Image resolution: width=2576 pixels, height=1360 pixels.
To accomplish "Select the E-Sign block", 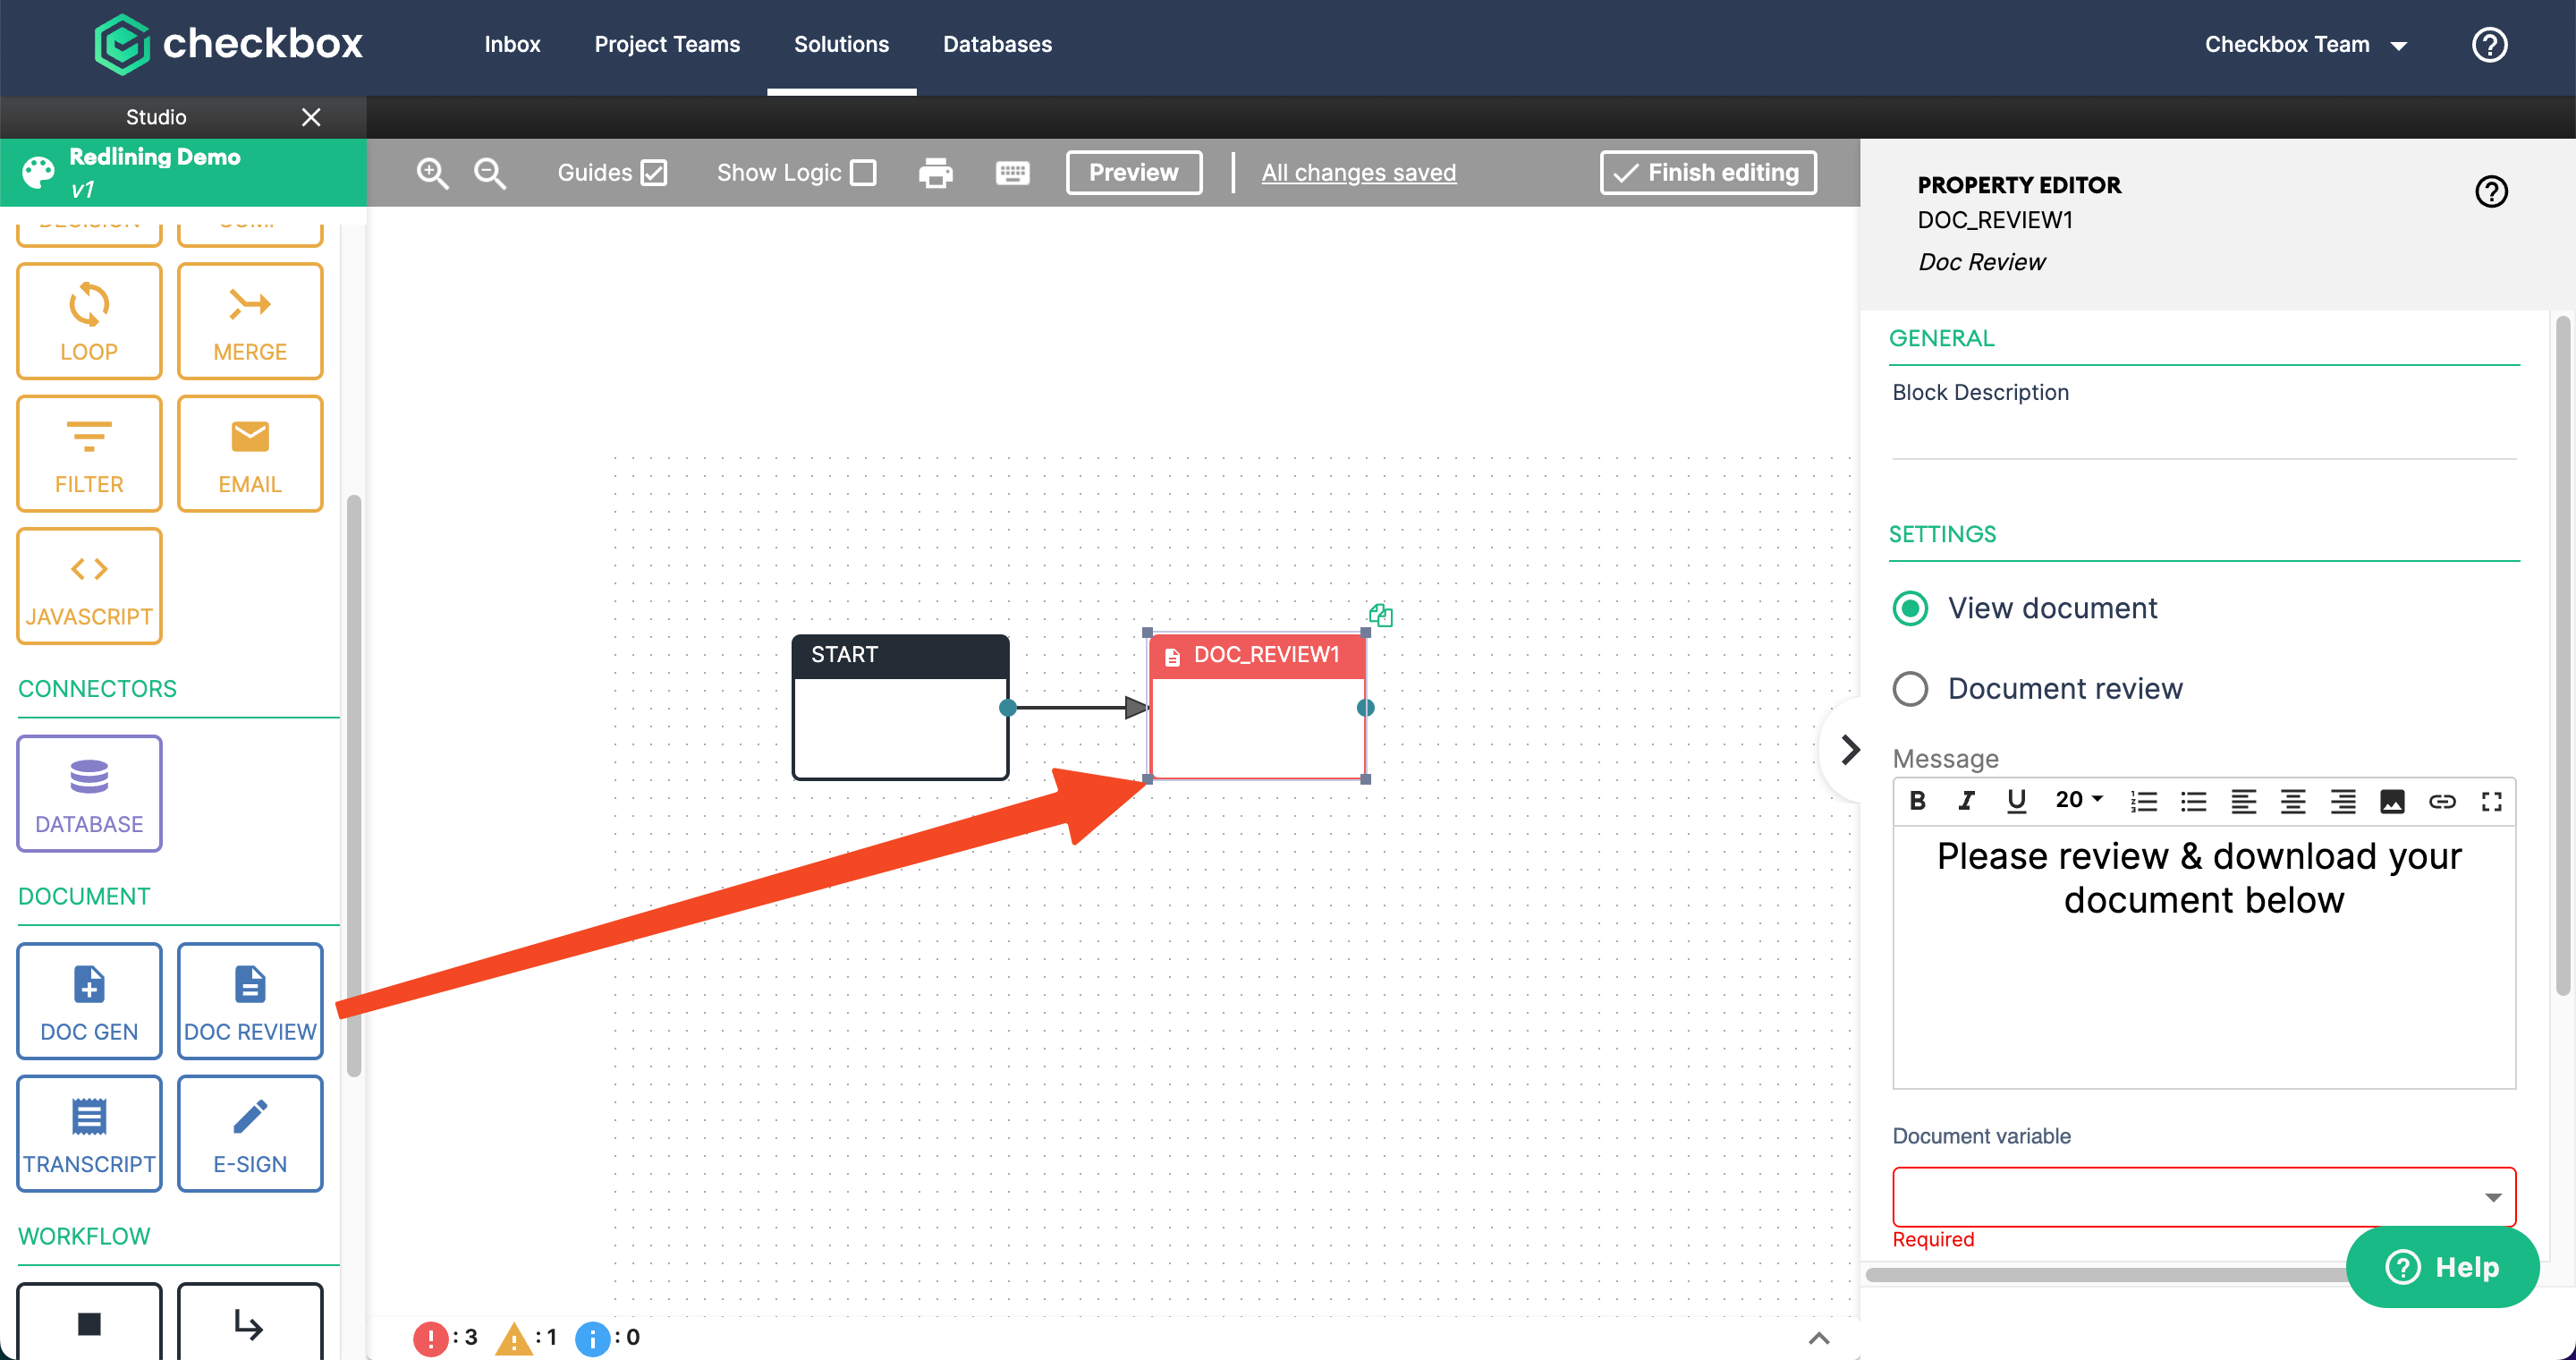I will (250, 1133).
